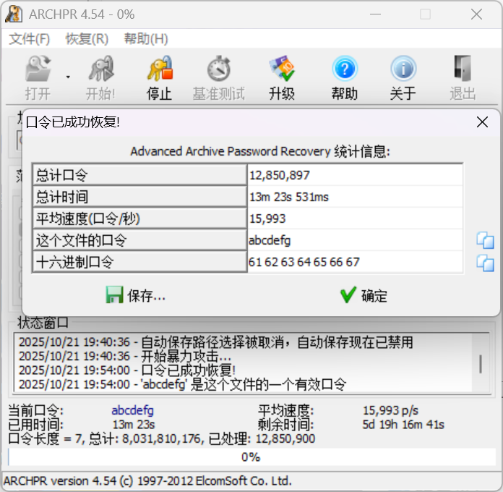The height and width of the screenshot is (492, 503).
Task: Click the 停止 (Stop) toolbar icon
Action: 160,69
